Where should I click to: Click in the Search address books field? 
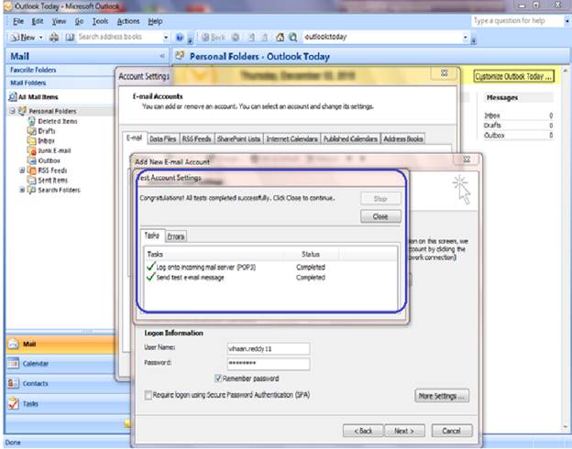coord(120,37)
